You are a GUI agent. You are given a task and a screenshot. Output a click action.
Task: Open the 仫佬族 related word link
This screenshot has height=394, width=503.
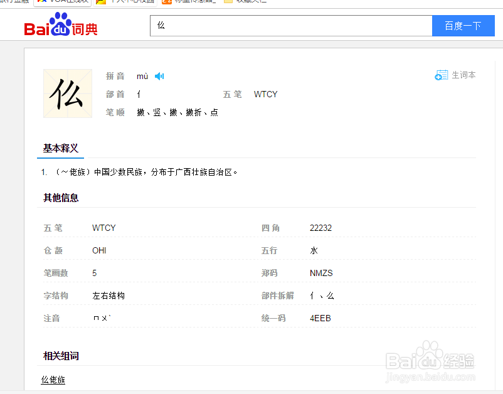click(x=53, y=380)
